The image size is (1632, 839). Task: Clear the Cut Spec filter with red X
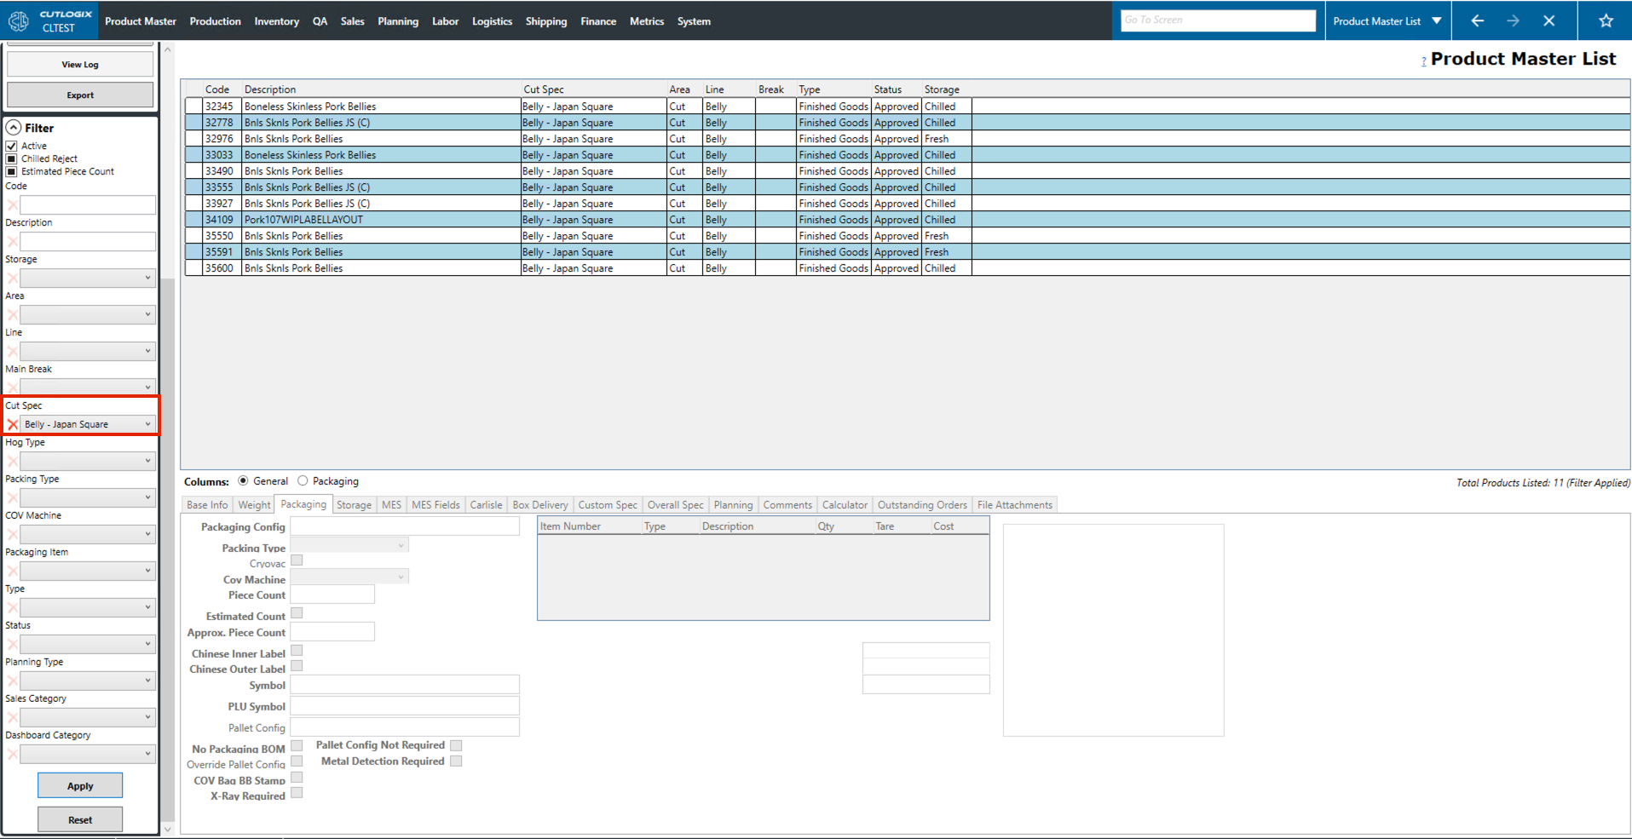click(13, 424)
